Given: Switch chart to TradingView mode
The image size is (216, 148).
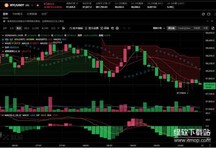Looking at the screenshot, I should pos(184,28).
